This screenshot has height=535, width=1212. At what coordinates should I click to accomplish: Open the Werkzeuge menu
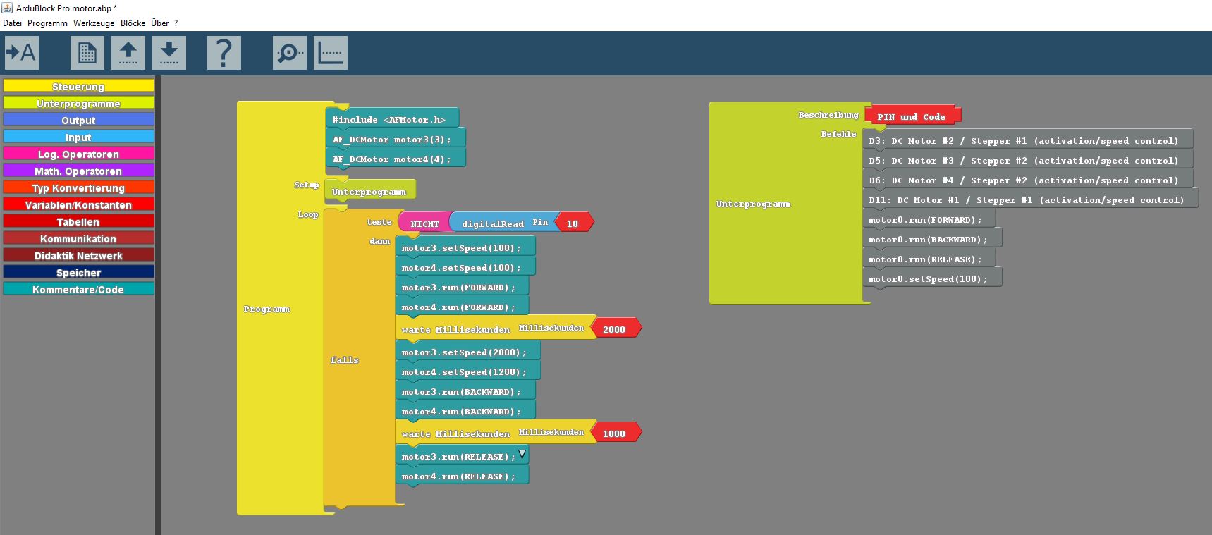[x=94, y=23]
